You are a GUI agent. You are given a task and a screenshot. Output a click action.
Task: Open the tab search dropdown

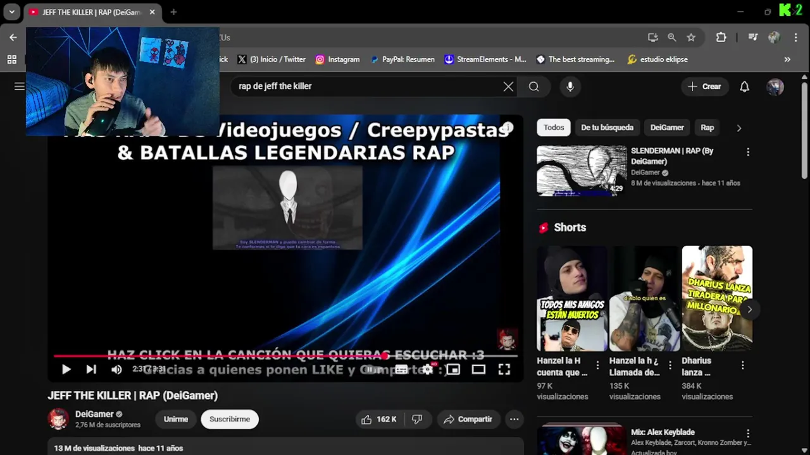point(11,12)
